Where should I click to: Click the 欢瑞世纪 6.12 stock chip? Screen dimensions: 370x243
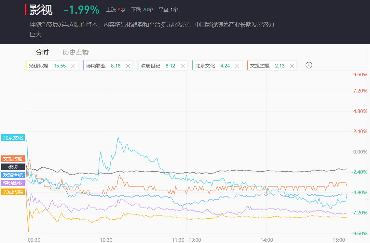[158, 66]
